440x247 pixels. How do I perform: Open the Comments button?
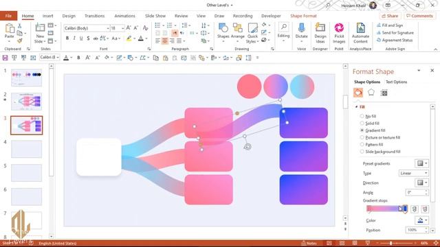420,16
